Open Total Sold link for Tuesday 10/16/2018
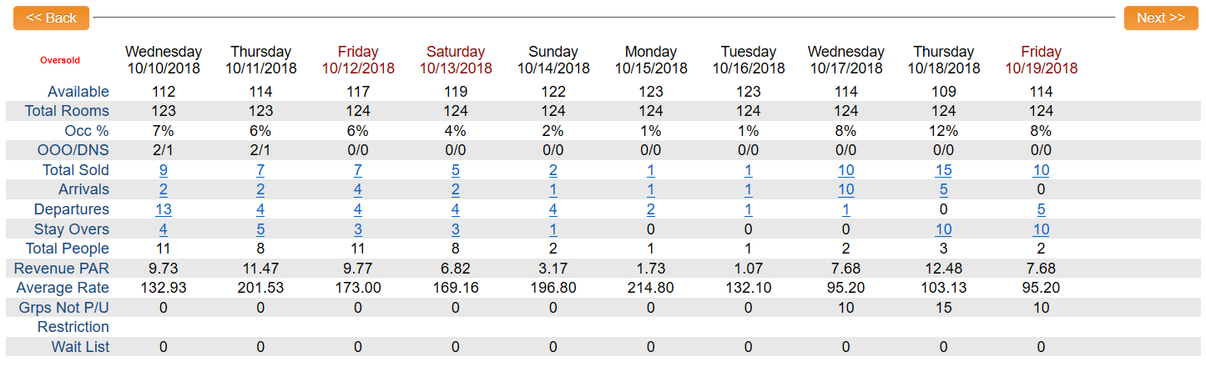 pyautogui.click(x=749, y=170)
